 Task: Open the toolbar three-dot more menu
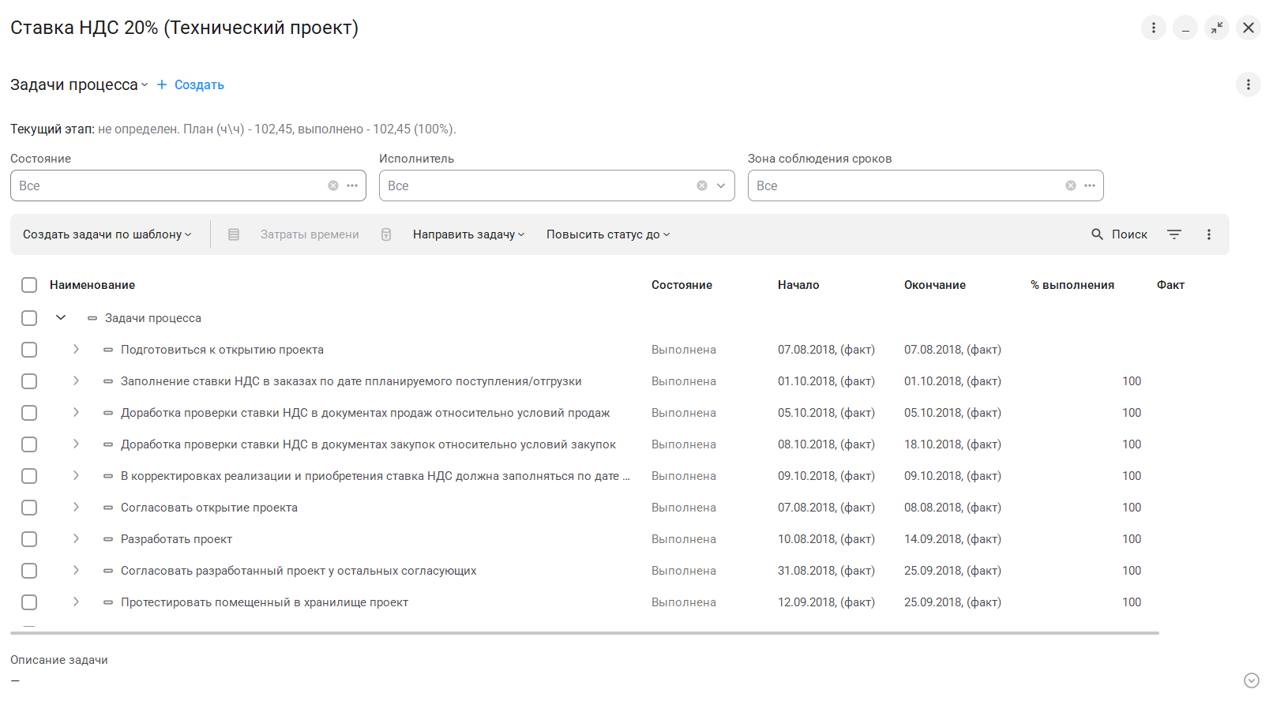coord(1208,234)
